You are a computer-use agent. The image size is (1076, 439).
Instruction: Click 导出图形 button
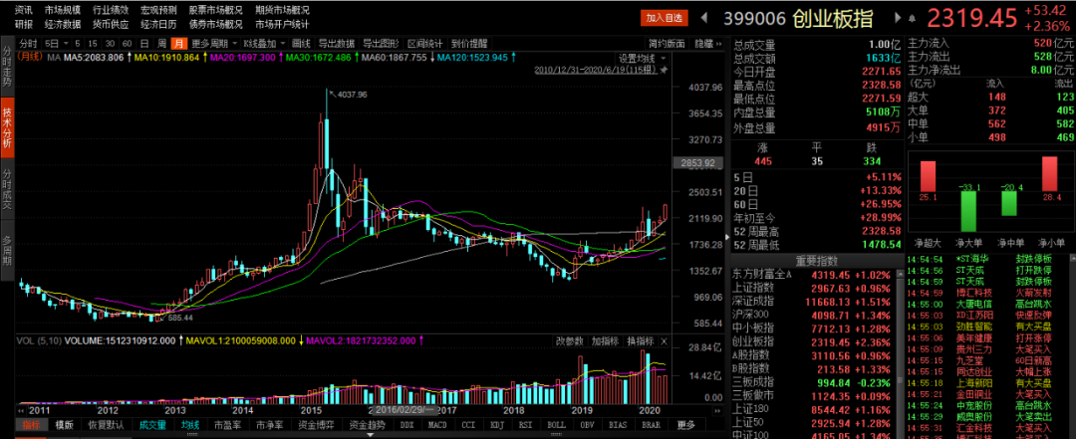click(x=381, y=43)
